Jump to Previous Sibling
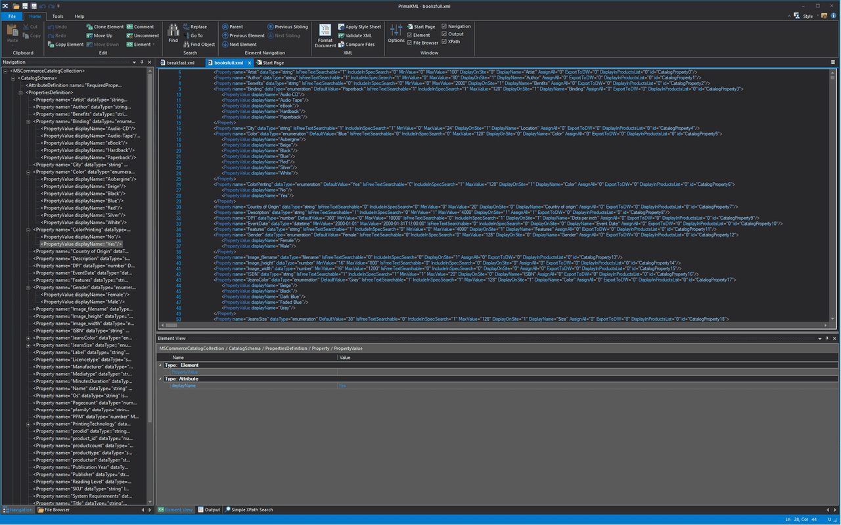The height and width of the screenshot is (525, 841). click(288, 27)
